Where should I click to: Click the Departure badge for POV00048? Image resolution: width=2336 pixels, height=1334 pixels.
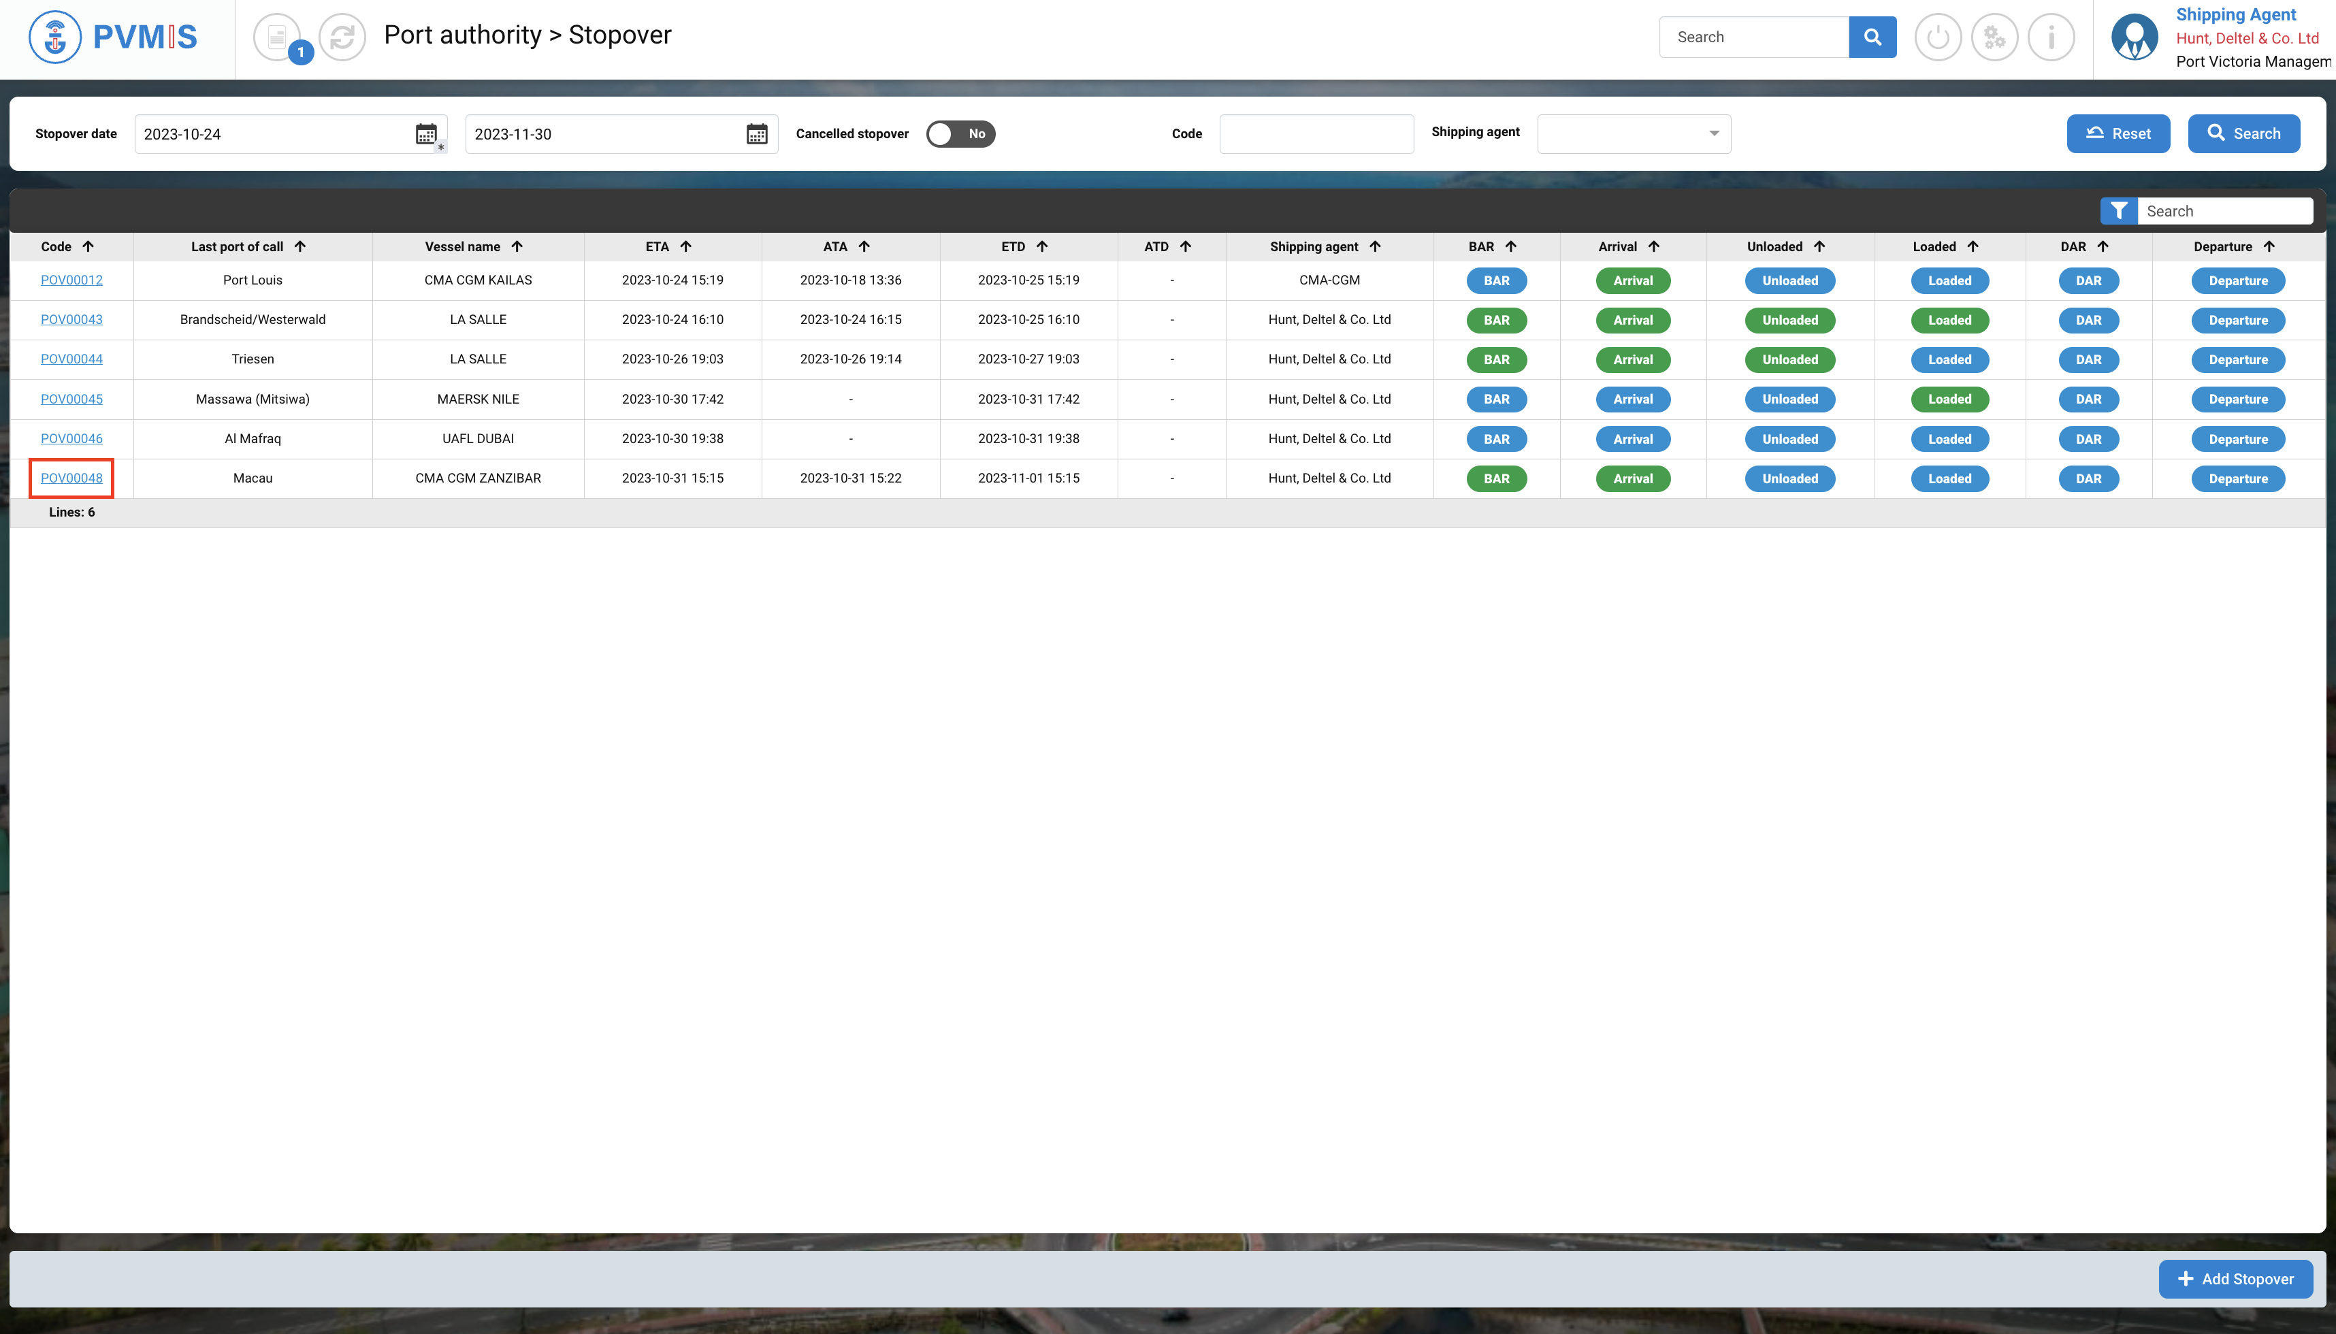2237,478
